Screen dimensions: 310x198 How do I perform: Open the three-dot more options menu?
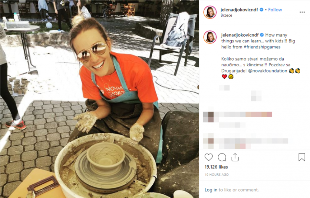302,12
